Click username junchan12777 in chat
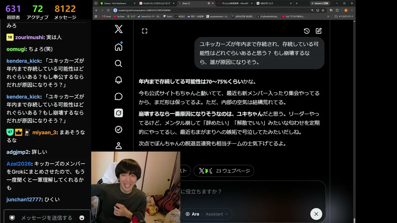This screenshot has height=223, width=397. point(24,199)
